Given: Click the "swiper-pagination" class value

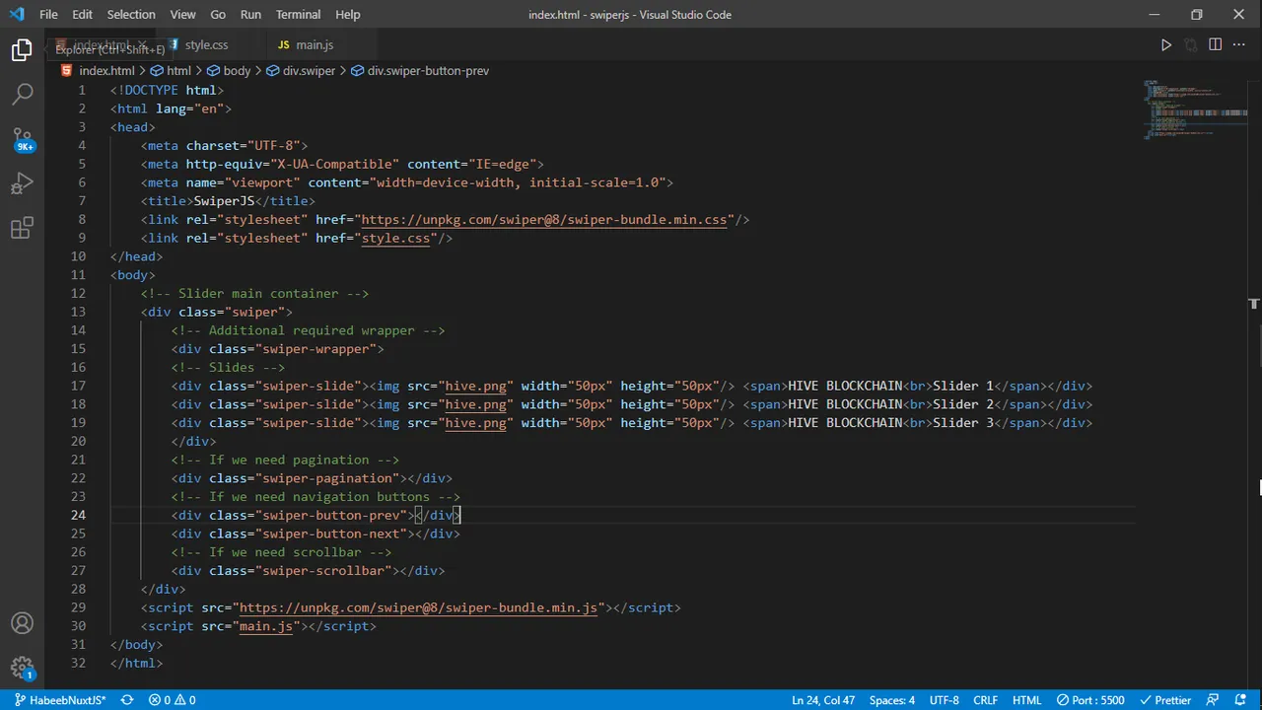Looking at the screenshot, I should tap(326, 478).
